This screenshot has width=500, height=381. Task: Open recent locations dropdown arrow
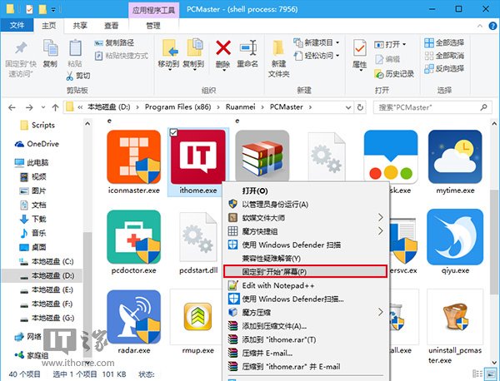coord(43,107)
